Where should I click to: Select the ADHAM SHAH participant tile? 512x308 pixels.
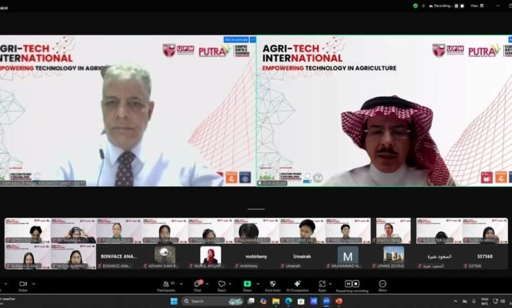(x=165, y=256)
